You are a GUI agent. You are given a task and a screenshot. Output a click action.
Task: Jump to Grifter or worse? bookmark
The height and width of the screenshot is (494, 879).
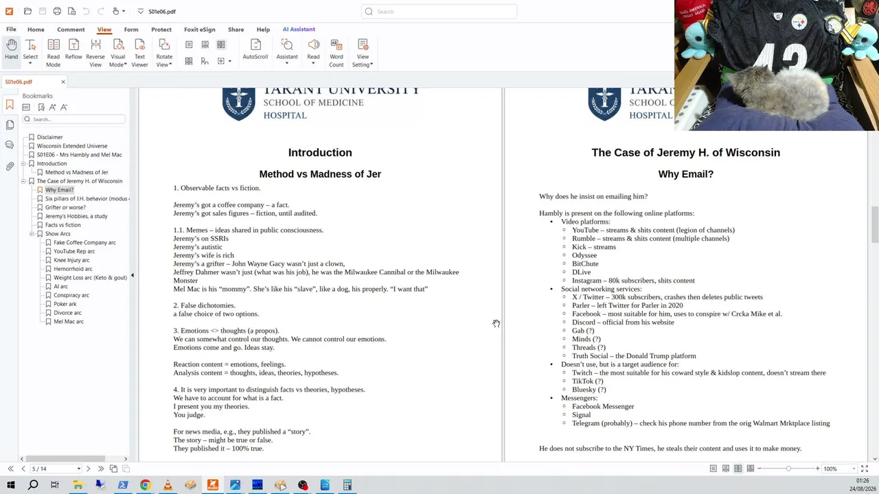(65, 207)
